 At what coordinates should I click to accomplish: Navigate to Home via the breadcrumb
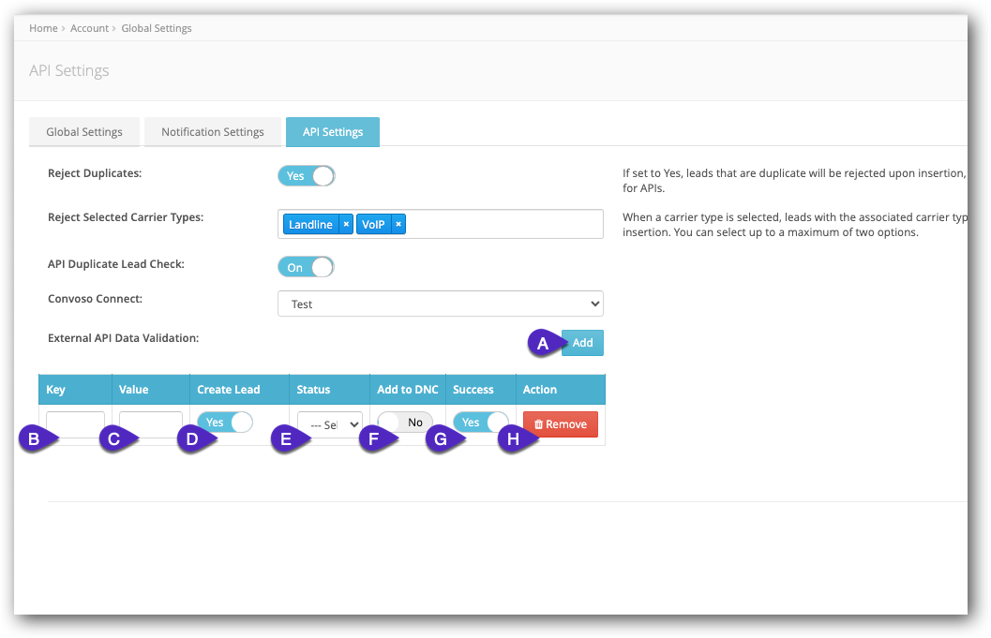(x=43, y=27)
